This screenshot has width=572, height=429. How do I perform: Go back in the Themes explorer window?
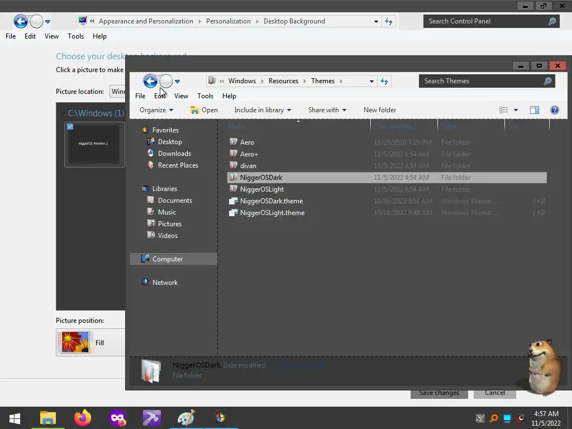(150, 81)
